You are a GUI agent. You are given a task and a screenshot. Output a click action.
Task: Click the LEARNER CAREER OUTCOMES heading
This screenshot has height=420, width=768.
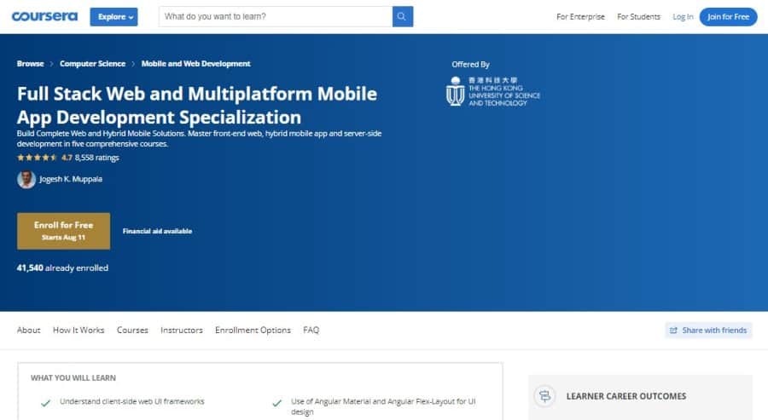tap(626, 396)
